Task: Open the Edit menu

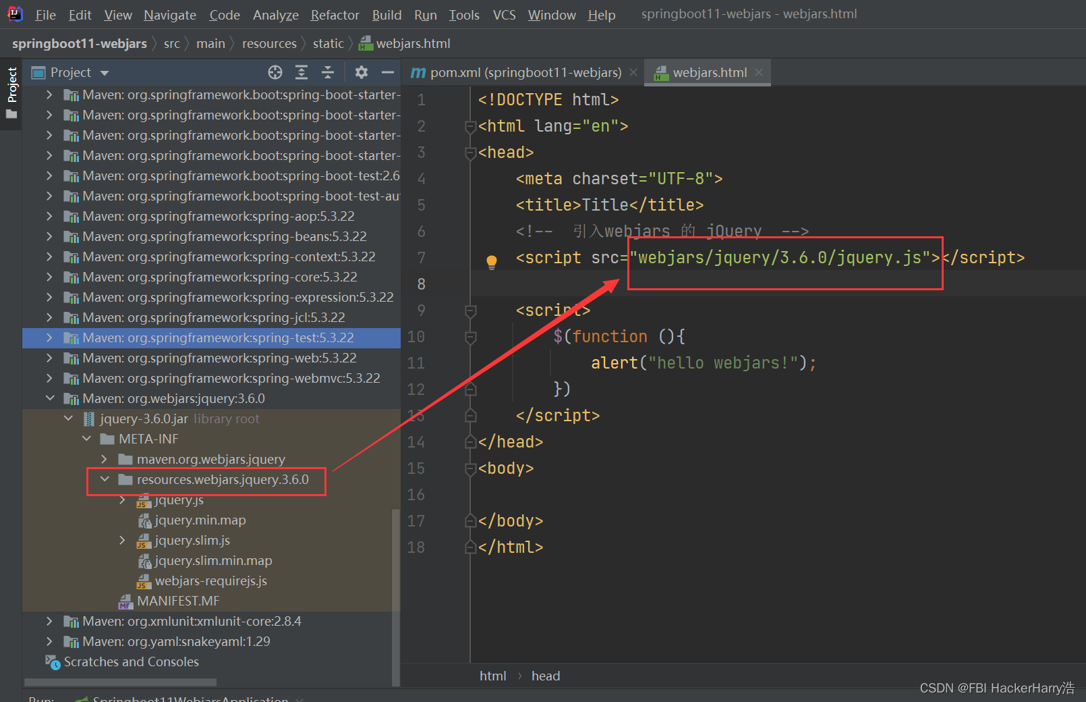Action: [x=80, y=15]
